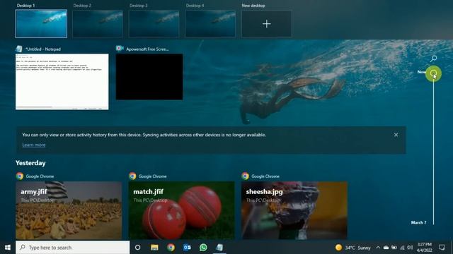Open army.jfif activity card
453x254 pixels.
tap(69, 210)
